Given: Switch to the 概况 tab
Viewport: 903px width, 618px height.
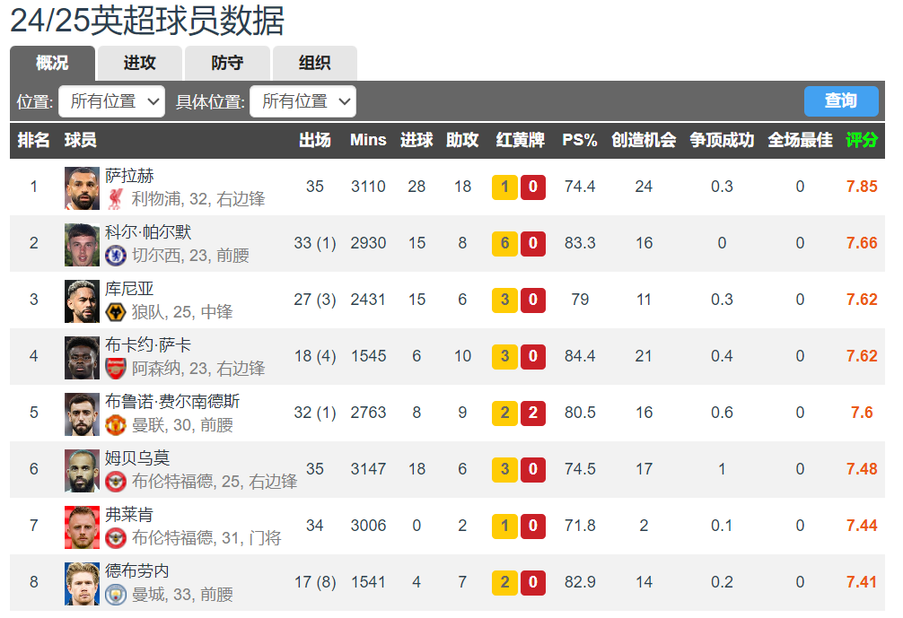Looking at the screenshot, I should coord(52,63).
